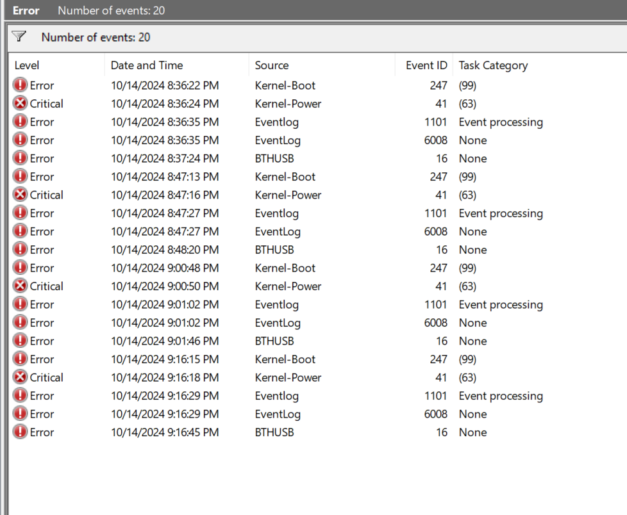Screen dimensions: 627x515
Task: Click the Error icon for 8:47:27 PM event 6008
Action: (x=20, y=231)
